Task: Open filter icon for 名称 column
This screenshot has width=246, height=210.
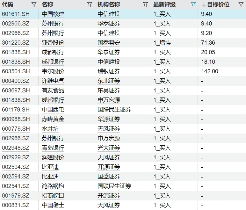Action: pyautogui.click(x=90, y=4)
